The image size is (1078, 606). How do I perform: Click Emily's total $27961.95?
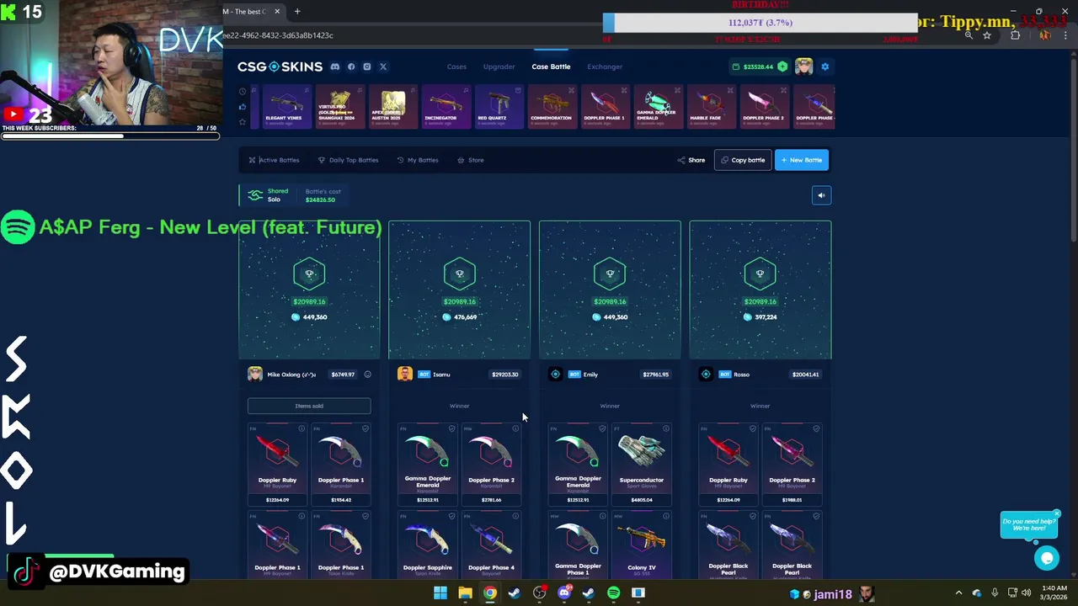[655, 375]
